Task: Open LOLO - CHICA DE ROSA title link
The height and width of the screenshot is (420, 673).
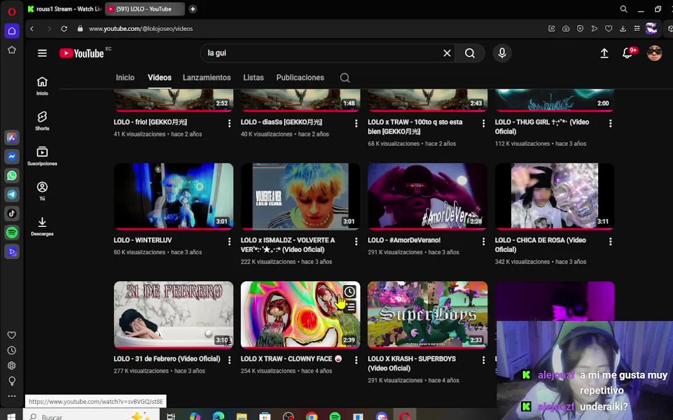Action: [542, 245]
